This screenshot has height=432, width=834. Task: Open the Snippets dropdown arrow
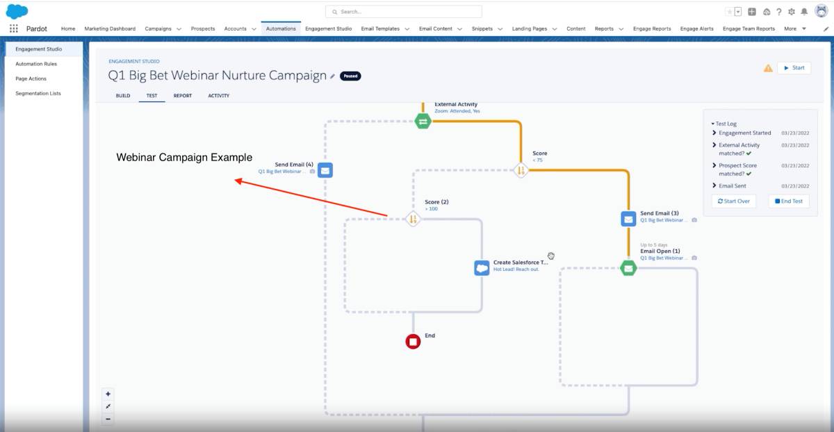click(x=500, y=29)
